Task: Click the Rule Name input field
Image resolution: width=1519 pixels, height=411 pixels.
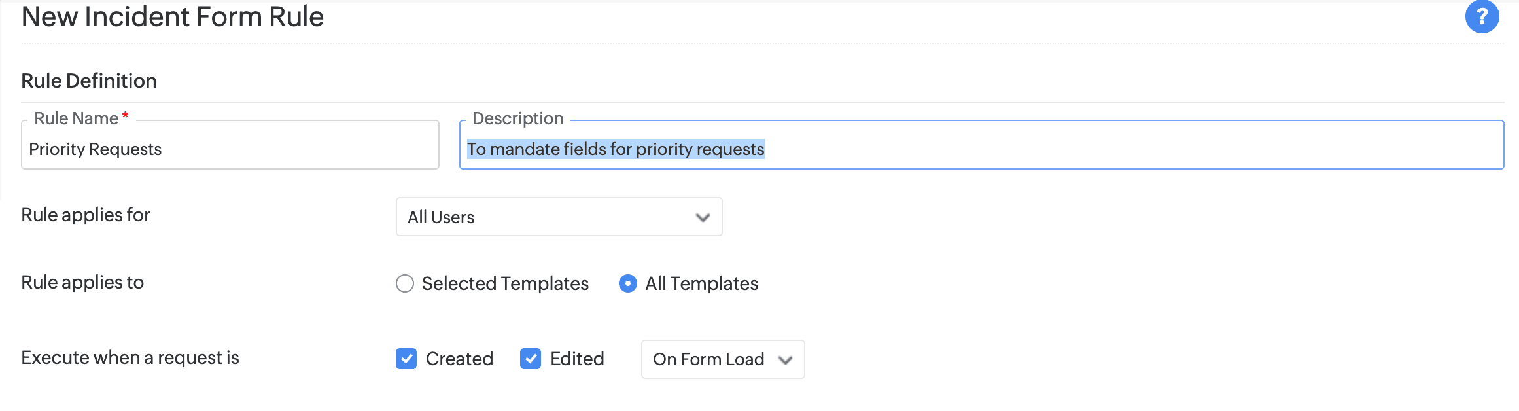Action: [x=230, y=145]
